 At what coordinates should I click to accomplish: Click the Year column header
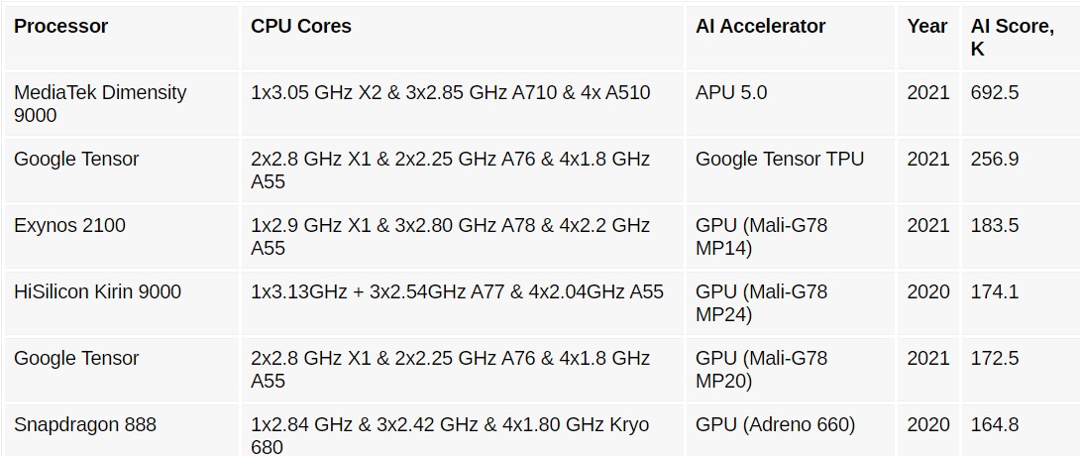tap(926, 27)
